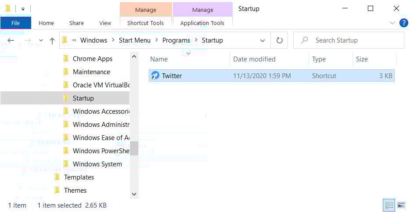The height and width of the screenshot is (212, 410).
Task: Select Windows Administrative Tools folder
Action: tap(101, 124)
